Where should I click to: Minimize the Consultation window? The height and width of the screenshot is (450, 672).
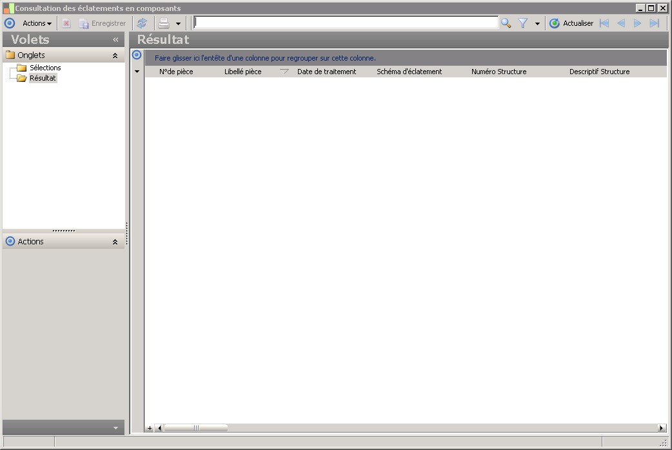[640, 8]
